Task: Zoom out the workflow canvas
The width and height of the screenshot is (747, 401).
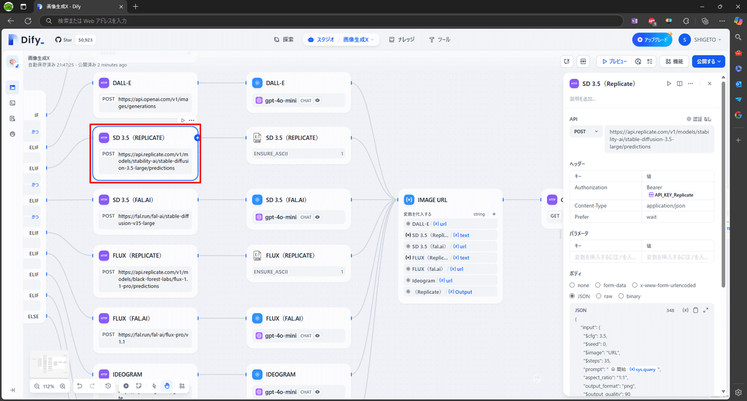Action: 37,386
